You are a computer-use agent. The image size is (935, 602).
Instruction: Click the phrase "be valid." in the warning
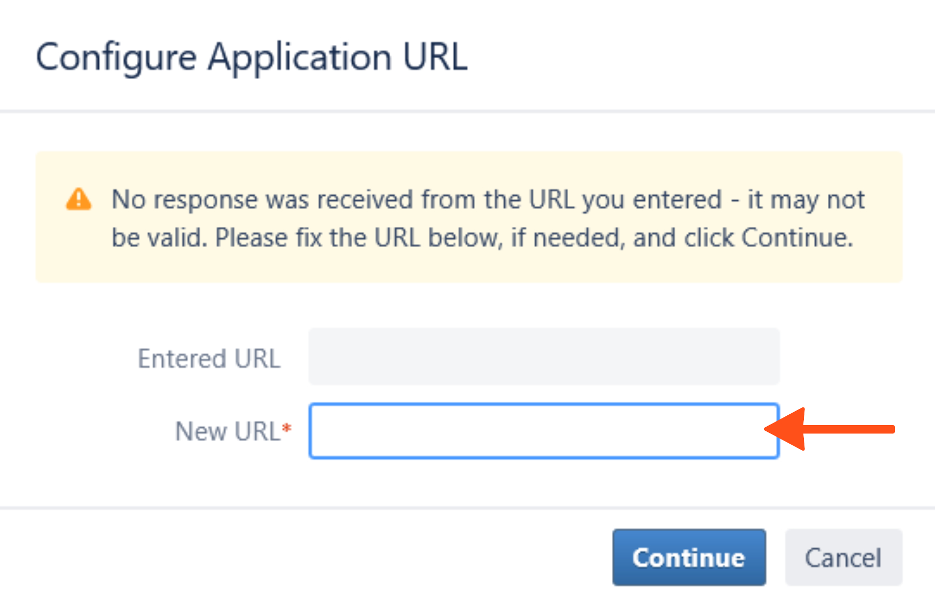[x=159, y=238]
